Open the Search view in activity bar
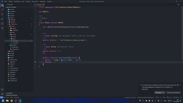183x103 pixels. (x=2, y=10)
